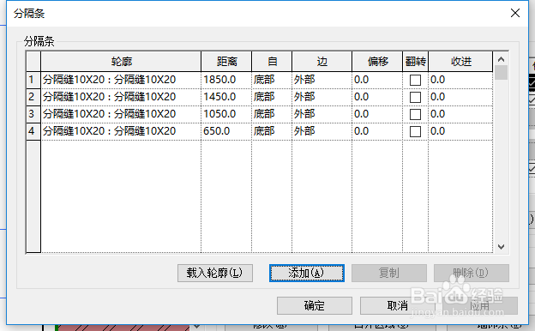The width and height of the screenshot is (535, 331).
Task: Click the 自 column header
Action: (272, 62)
